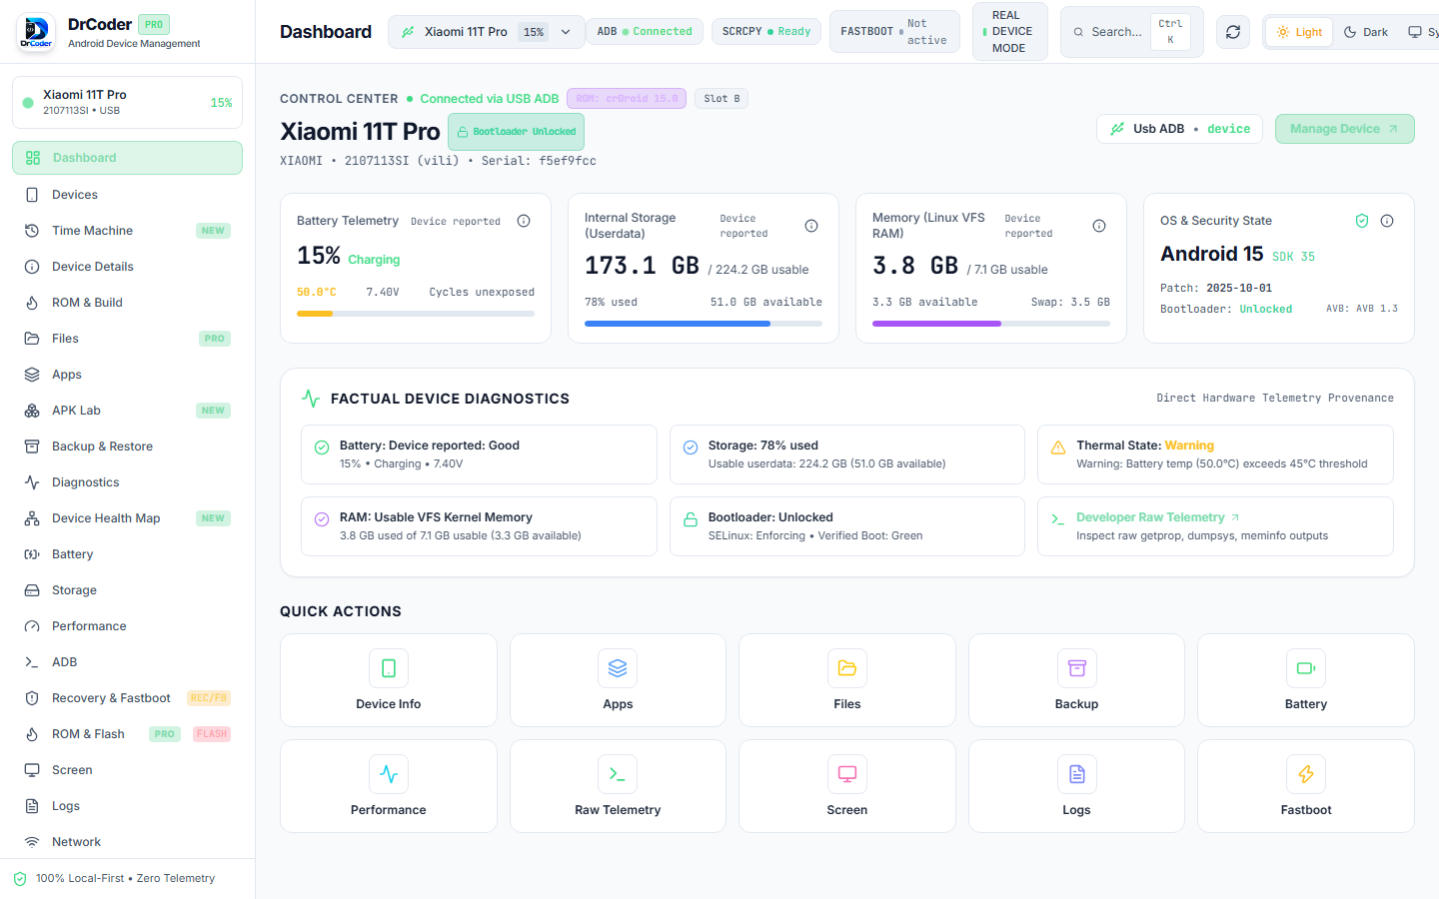Image resolution: width=1439 pixels, height=899 pixels.
Task: Click the Bootloader lock icon in diagnostics
Action: click(691, 519)
